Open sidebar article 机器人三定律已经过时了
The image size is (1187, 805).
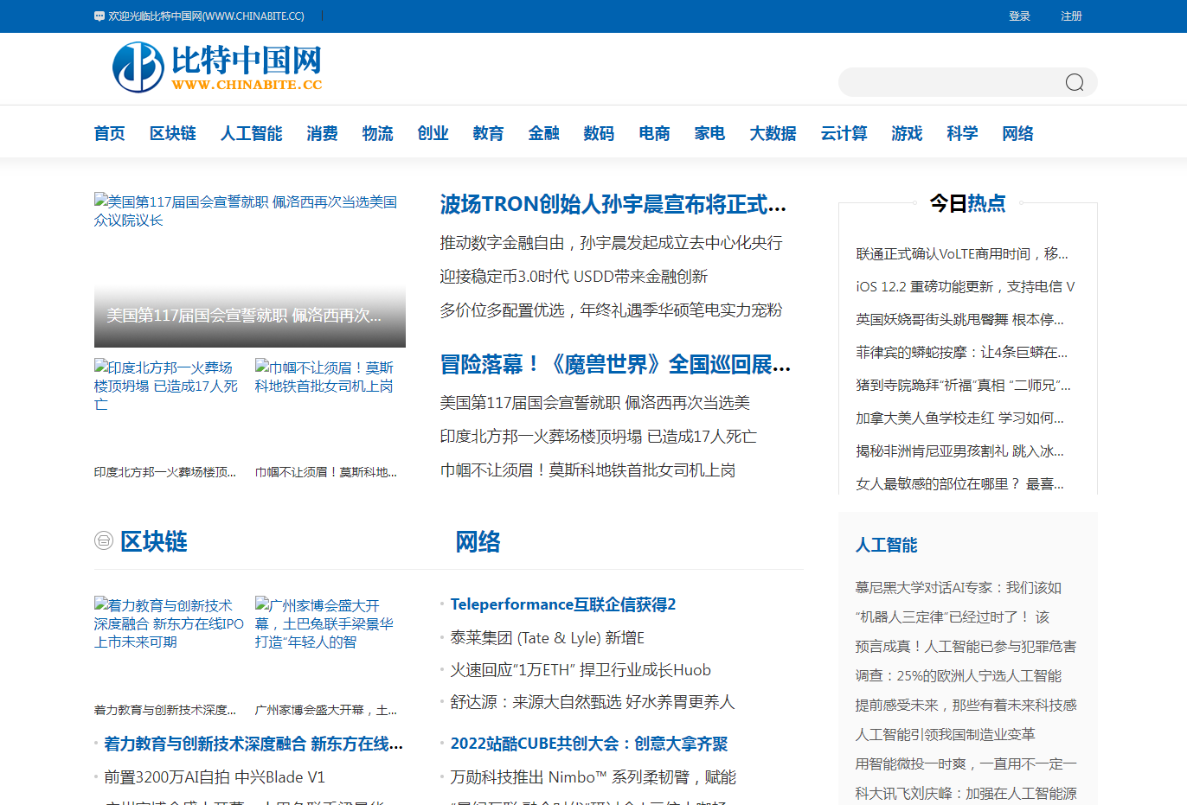(953, 617)
